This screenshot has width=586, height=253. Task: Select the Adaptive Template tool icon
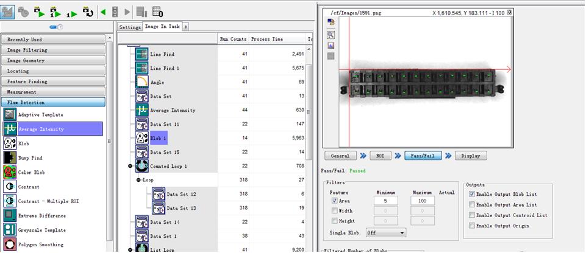(x=10, y=115)
